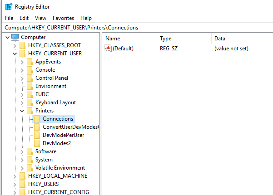Click the DevModes2 folder icon
Screen dimensions: 273x195
37,143
